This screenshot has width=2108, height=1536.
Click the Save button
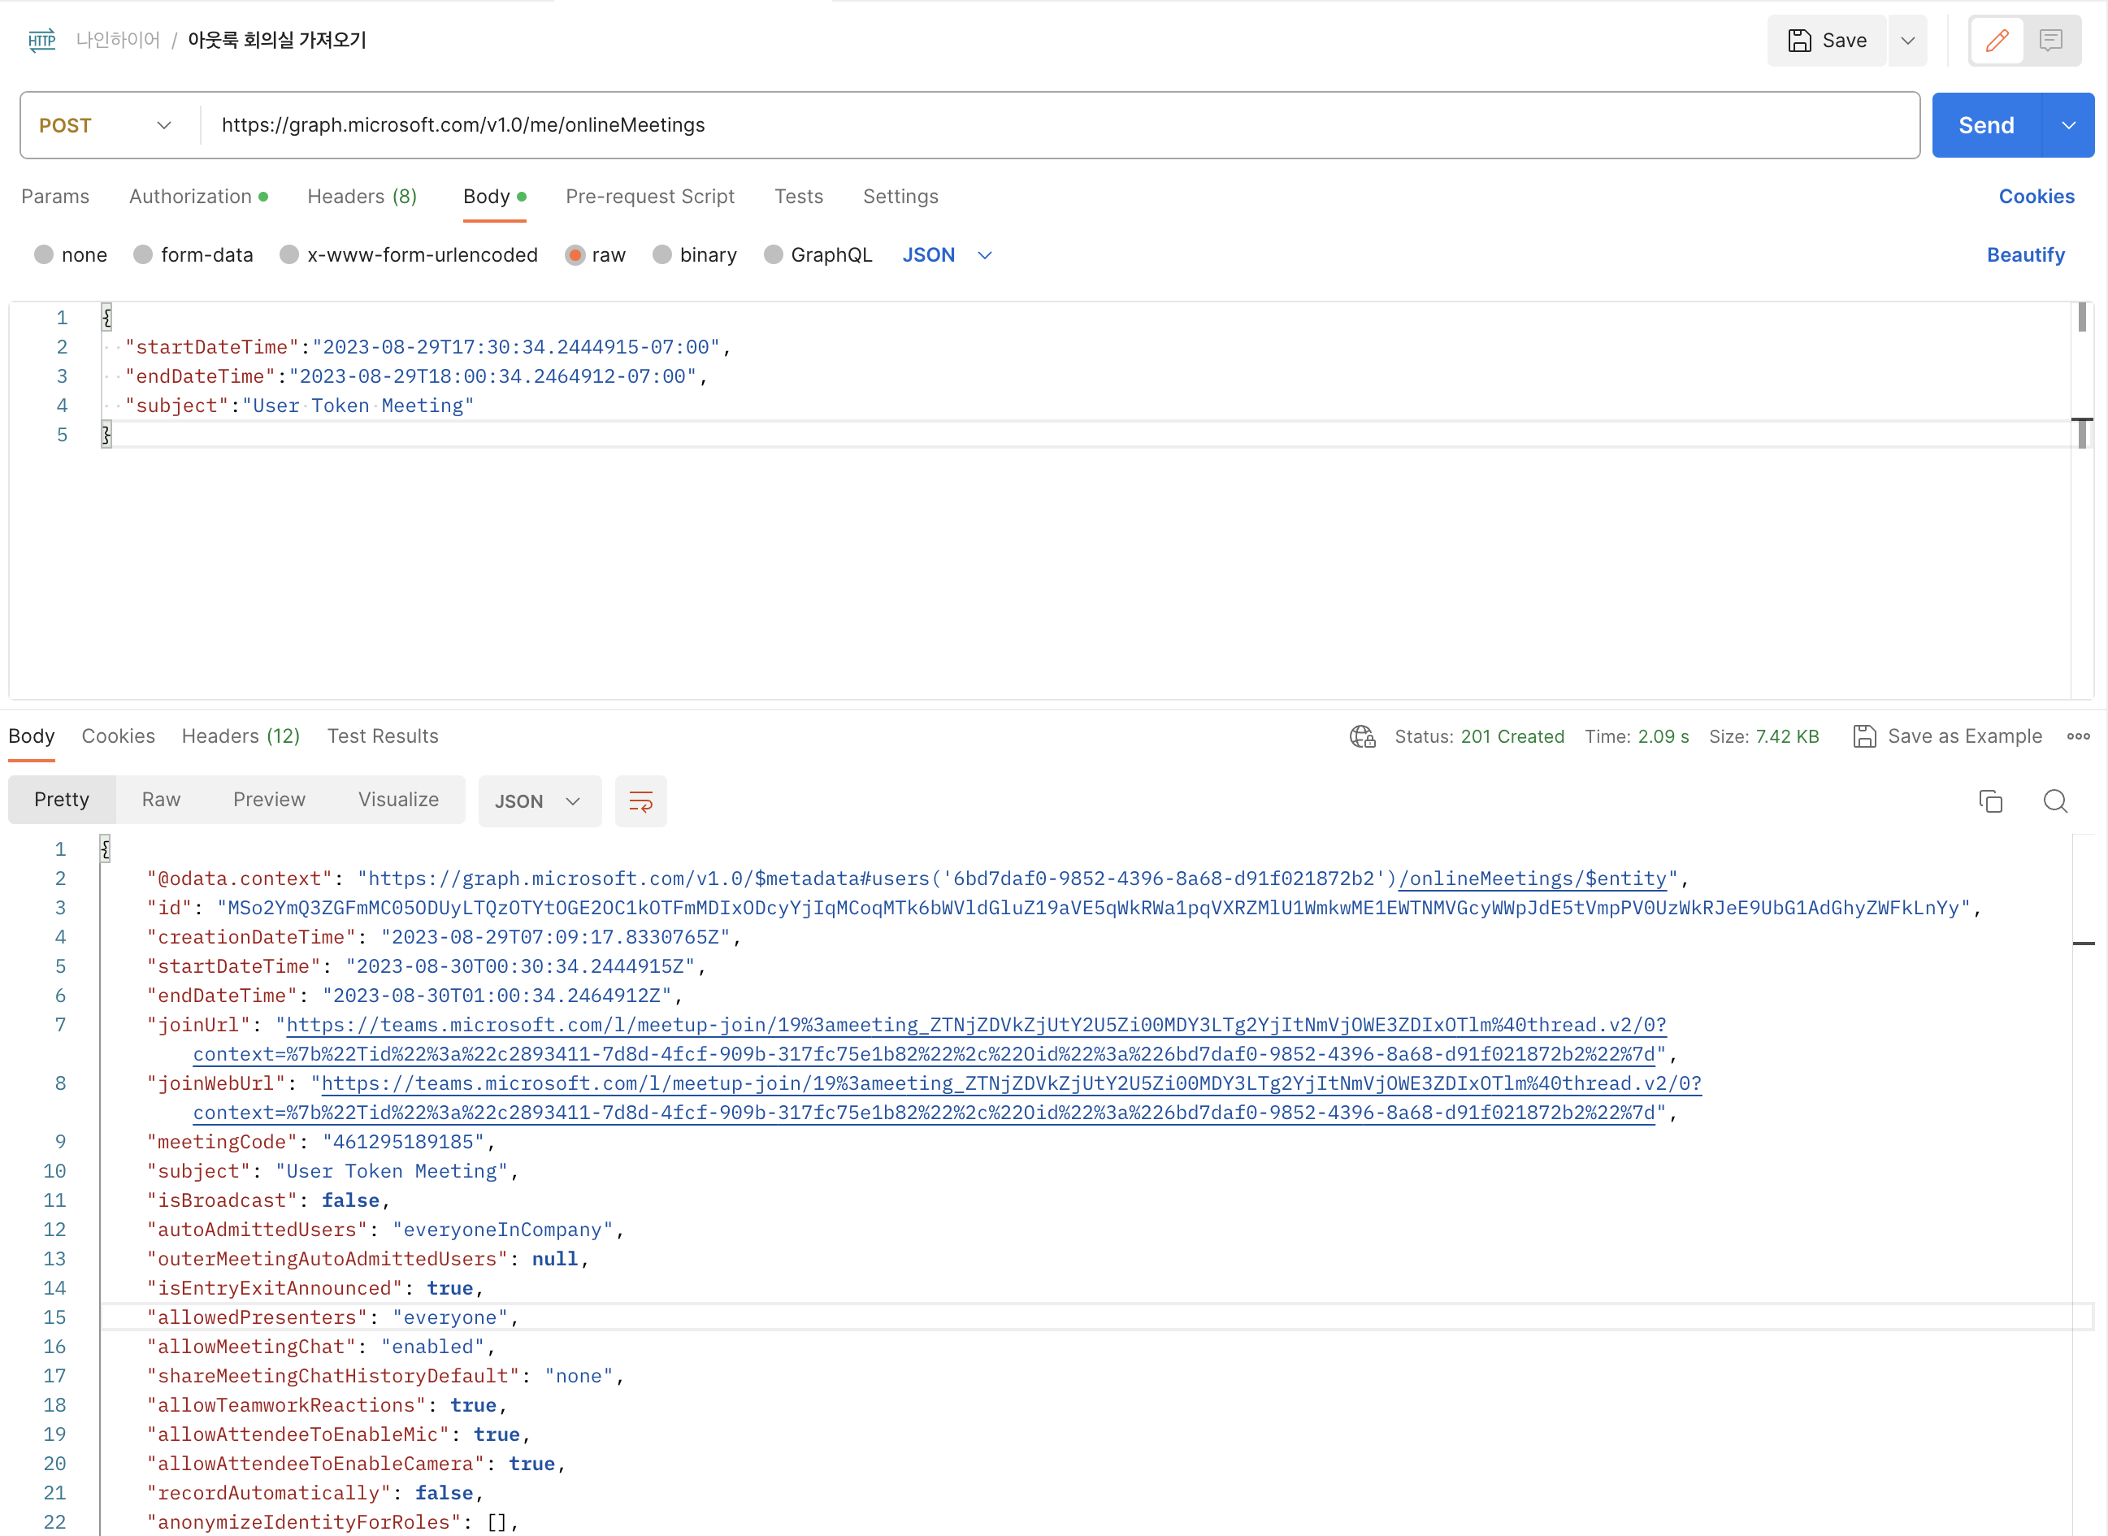pos(1826,40)
